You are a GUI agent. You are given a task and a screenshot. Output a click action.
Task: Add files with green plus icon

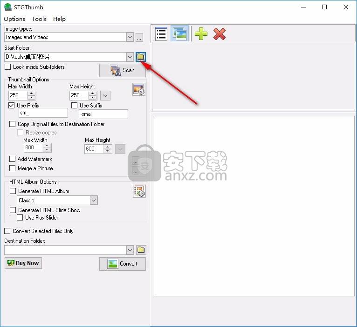point(201,34)
